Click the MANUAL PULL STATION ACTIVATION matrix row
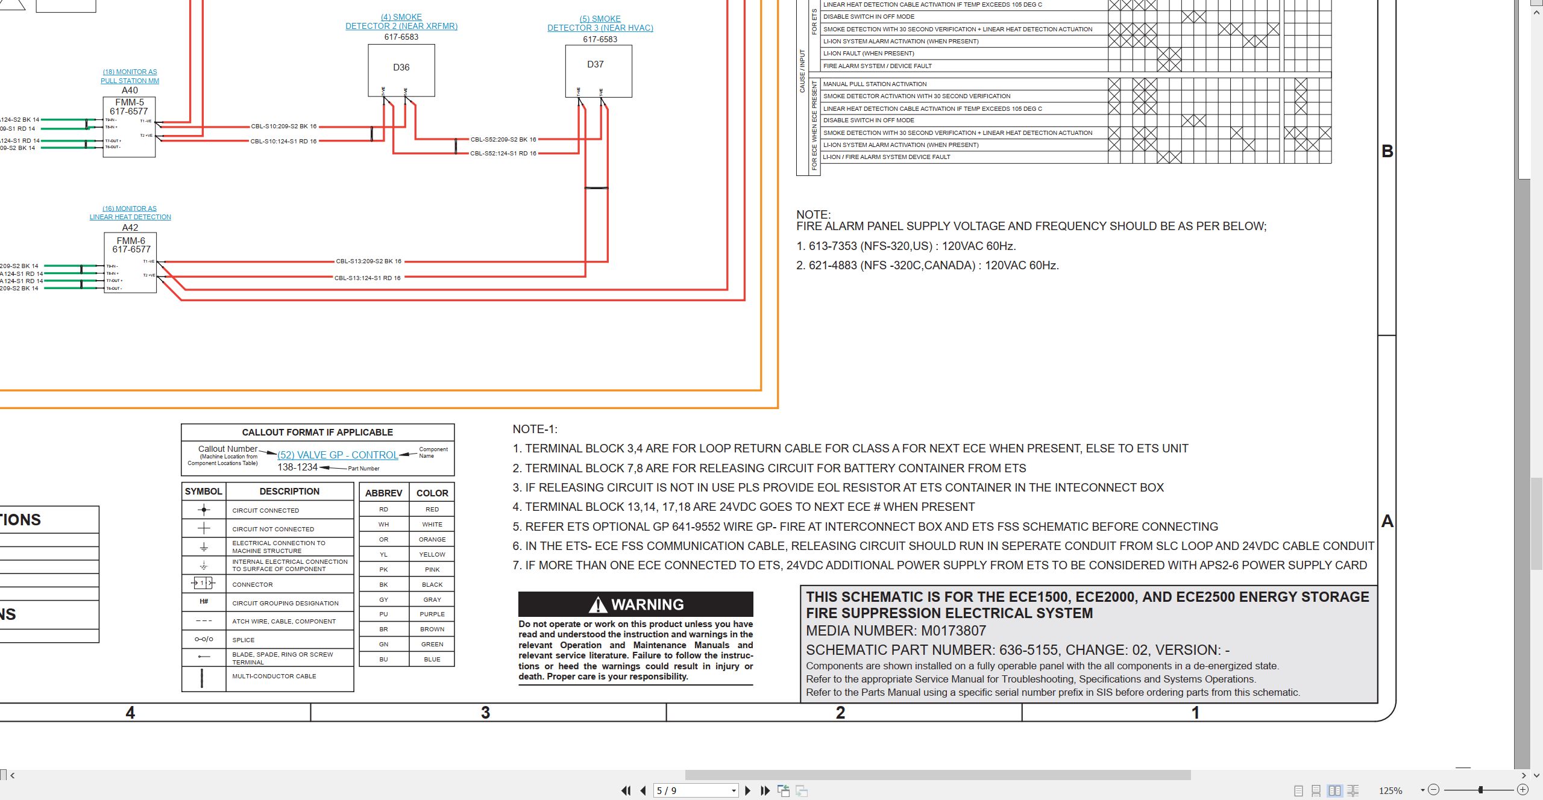 pos(1076,84)
